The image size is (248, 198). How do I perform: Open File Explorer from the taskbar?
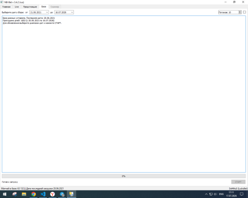[24, 194]
